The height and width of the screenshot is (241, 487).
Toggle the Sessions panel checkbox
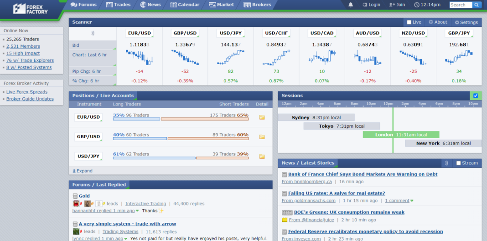476,96
